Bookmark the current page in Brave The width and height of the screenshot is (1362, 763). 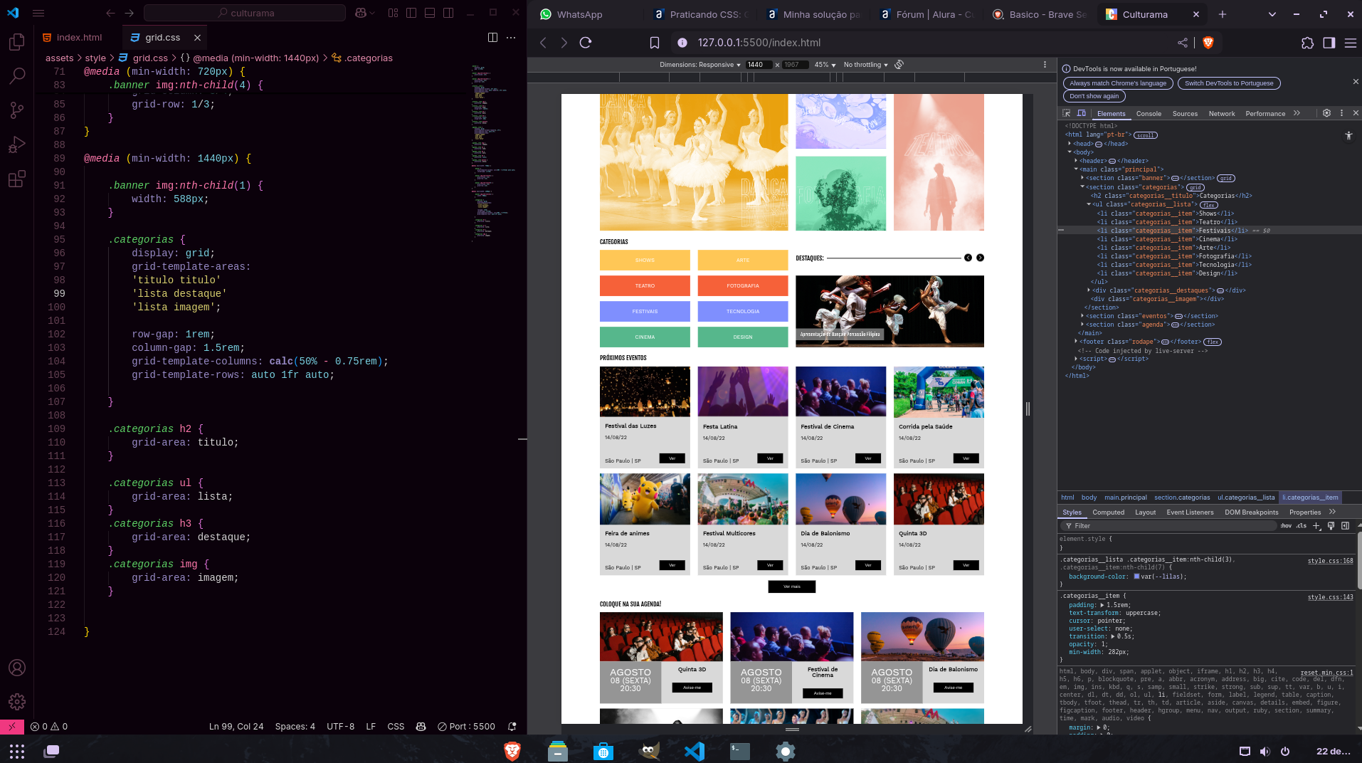pyautogui.click(x=655, y=43)
